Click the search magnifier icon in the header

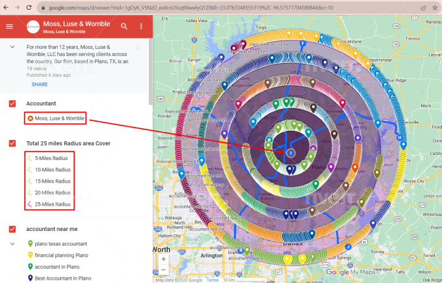coord(124,27)
